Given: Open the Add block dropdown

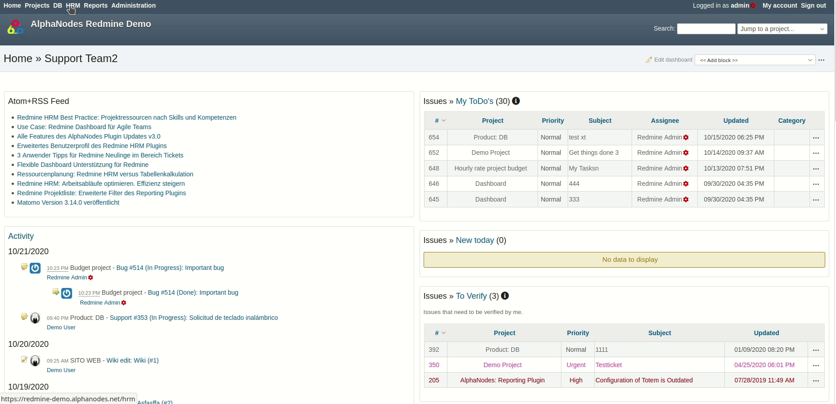Looking at the screenshot, I should tap(755, 60).
